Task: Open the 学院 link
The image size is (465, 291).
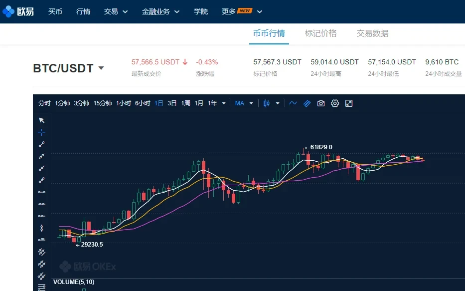Action: pyautogui.click(x=201, y=11)
